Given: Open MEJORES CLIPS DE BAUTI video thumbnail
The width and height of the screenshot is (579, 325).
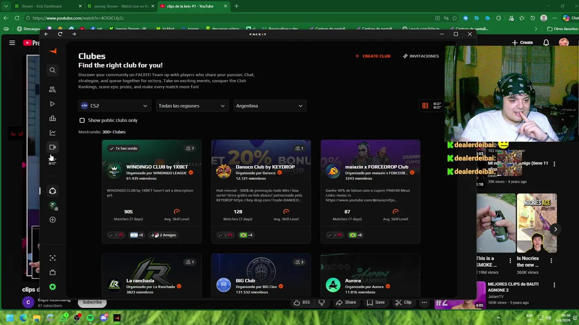Looking at the screenshot, I should tap(459, 295).
